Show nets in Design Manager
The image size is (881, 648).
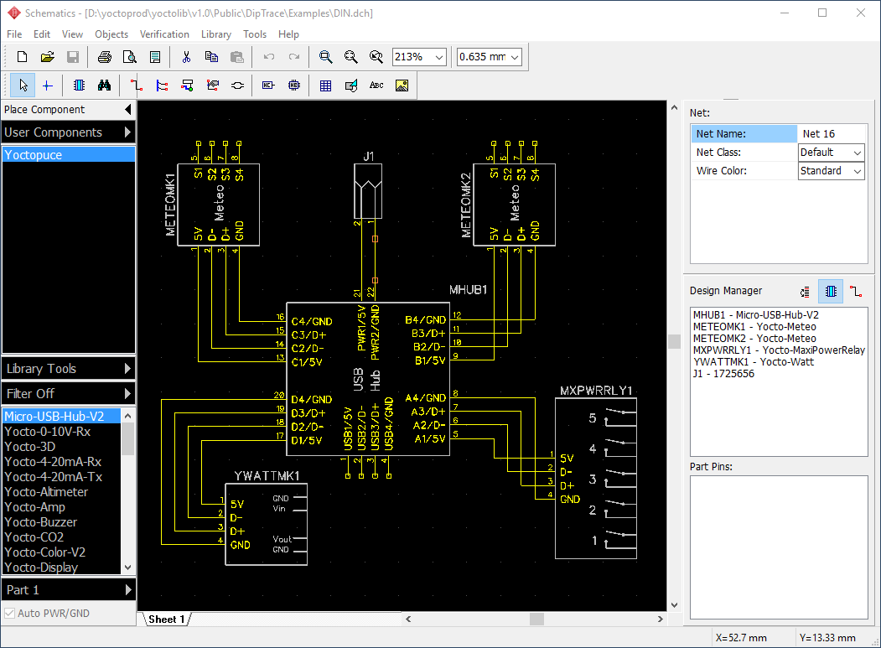pyautogui.click(x=855, y=291)
